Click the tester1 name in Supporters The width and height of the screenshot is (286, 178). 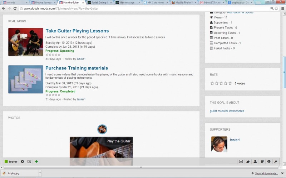click(235, 140)
